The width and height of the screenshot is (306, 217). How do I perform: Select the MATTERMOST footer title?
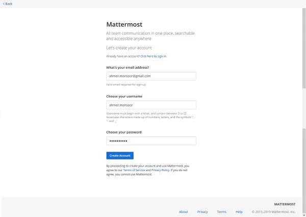pos(285,204)
